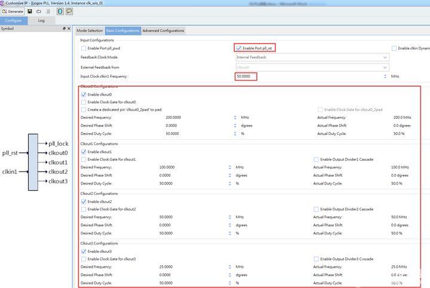Viewport: 430px width, 288px height.
Task: Switch to the Log view
Action: tap(41, 20)
